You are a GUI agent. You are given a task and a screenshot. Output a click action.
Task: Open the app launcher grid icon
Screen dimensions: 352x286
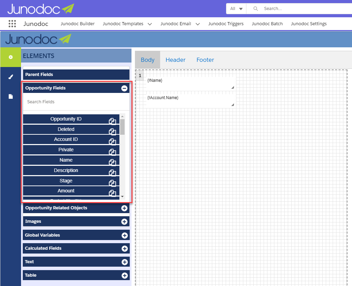point(12,23)
